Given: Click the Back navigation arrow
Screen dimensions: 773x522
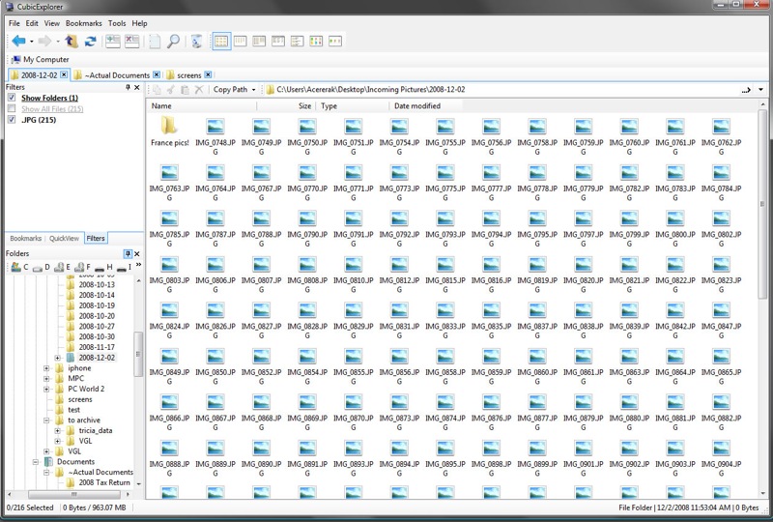Looking at the screenshot, I should pos(18,41).
